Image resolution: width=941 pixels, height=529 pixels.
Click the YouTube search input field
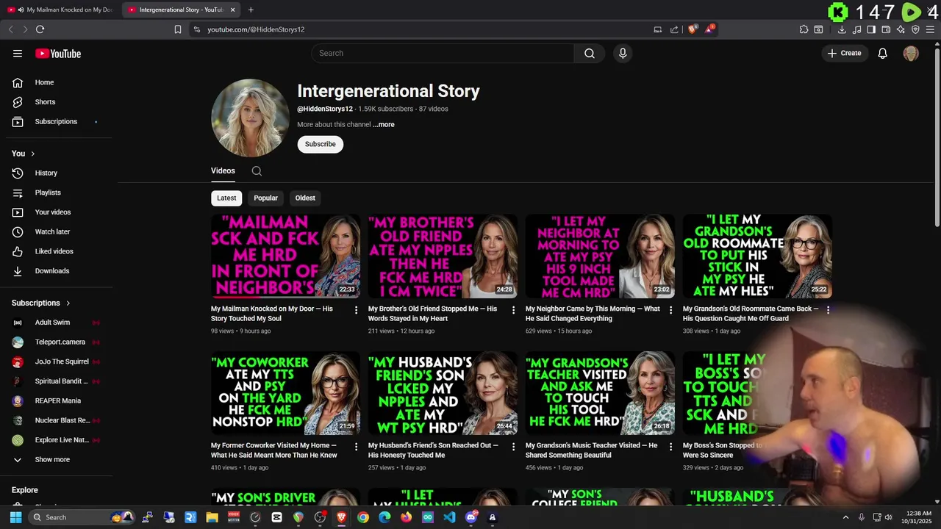pos(443,53)
